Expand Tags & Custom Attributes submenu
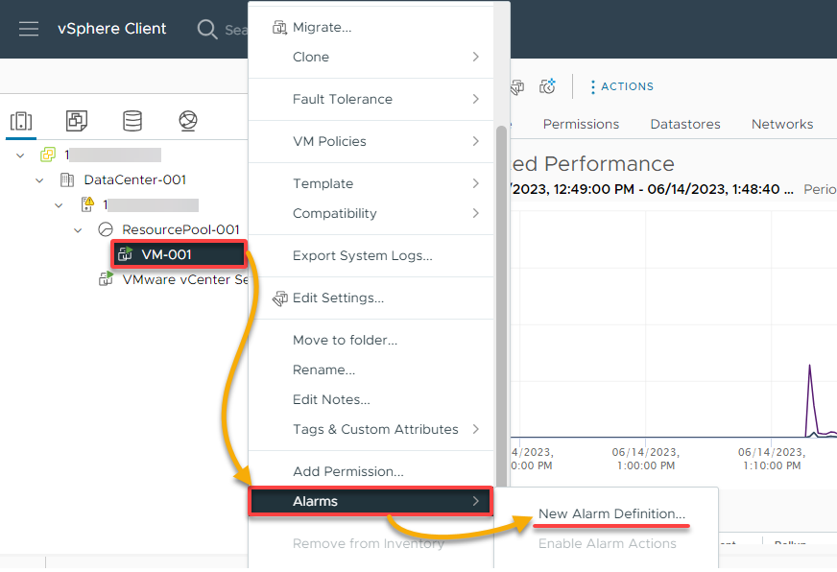 [x=475, y=429]
